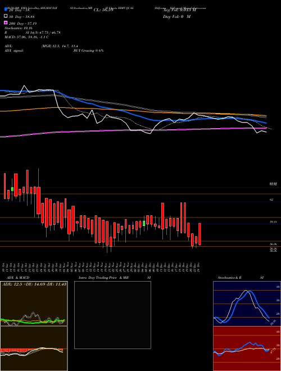281x371 pixels.
Task: Open the ADX & MACD indicator panel chart
Action: pyautogui.click(x=34, y=304)
